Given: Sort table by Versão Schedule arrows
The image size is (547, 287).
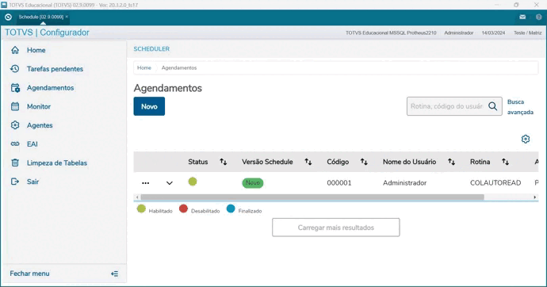Looking at the screenshot, I should 308,162.
